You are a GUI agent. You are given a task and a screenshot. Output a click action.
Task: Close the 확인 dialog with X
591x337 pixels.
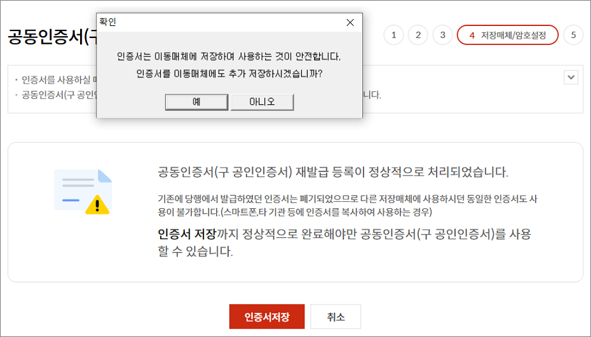tap(350, 23)
